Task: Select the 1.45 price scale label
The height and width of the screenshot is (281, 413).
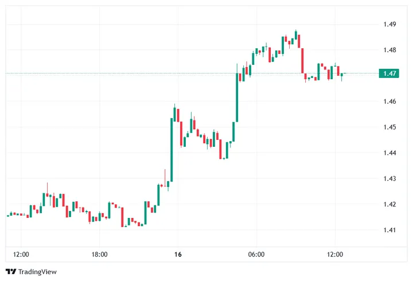Action: [x=390, y=127]
